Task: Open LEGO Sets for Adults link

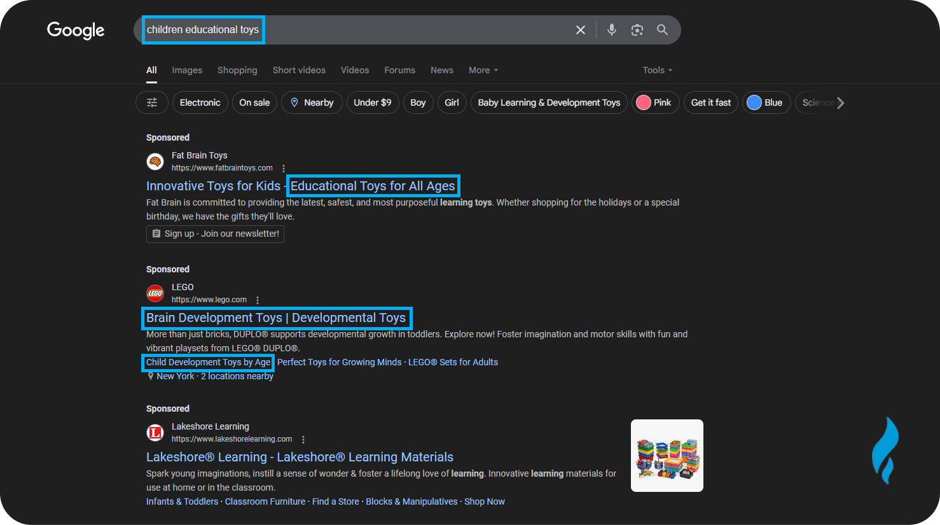Action: (453, 362)
